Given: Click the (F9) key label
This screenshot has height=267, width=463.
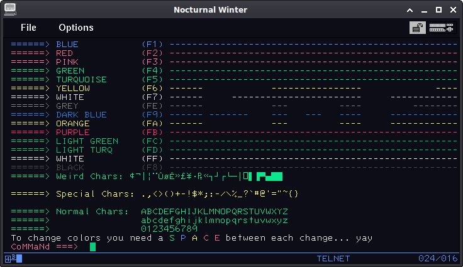Looking at the screenshot, I should coord(152,115).
